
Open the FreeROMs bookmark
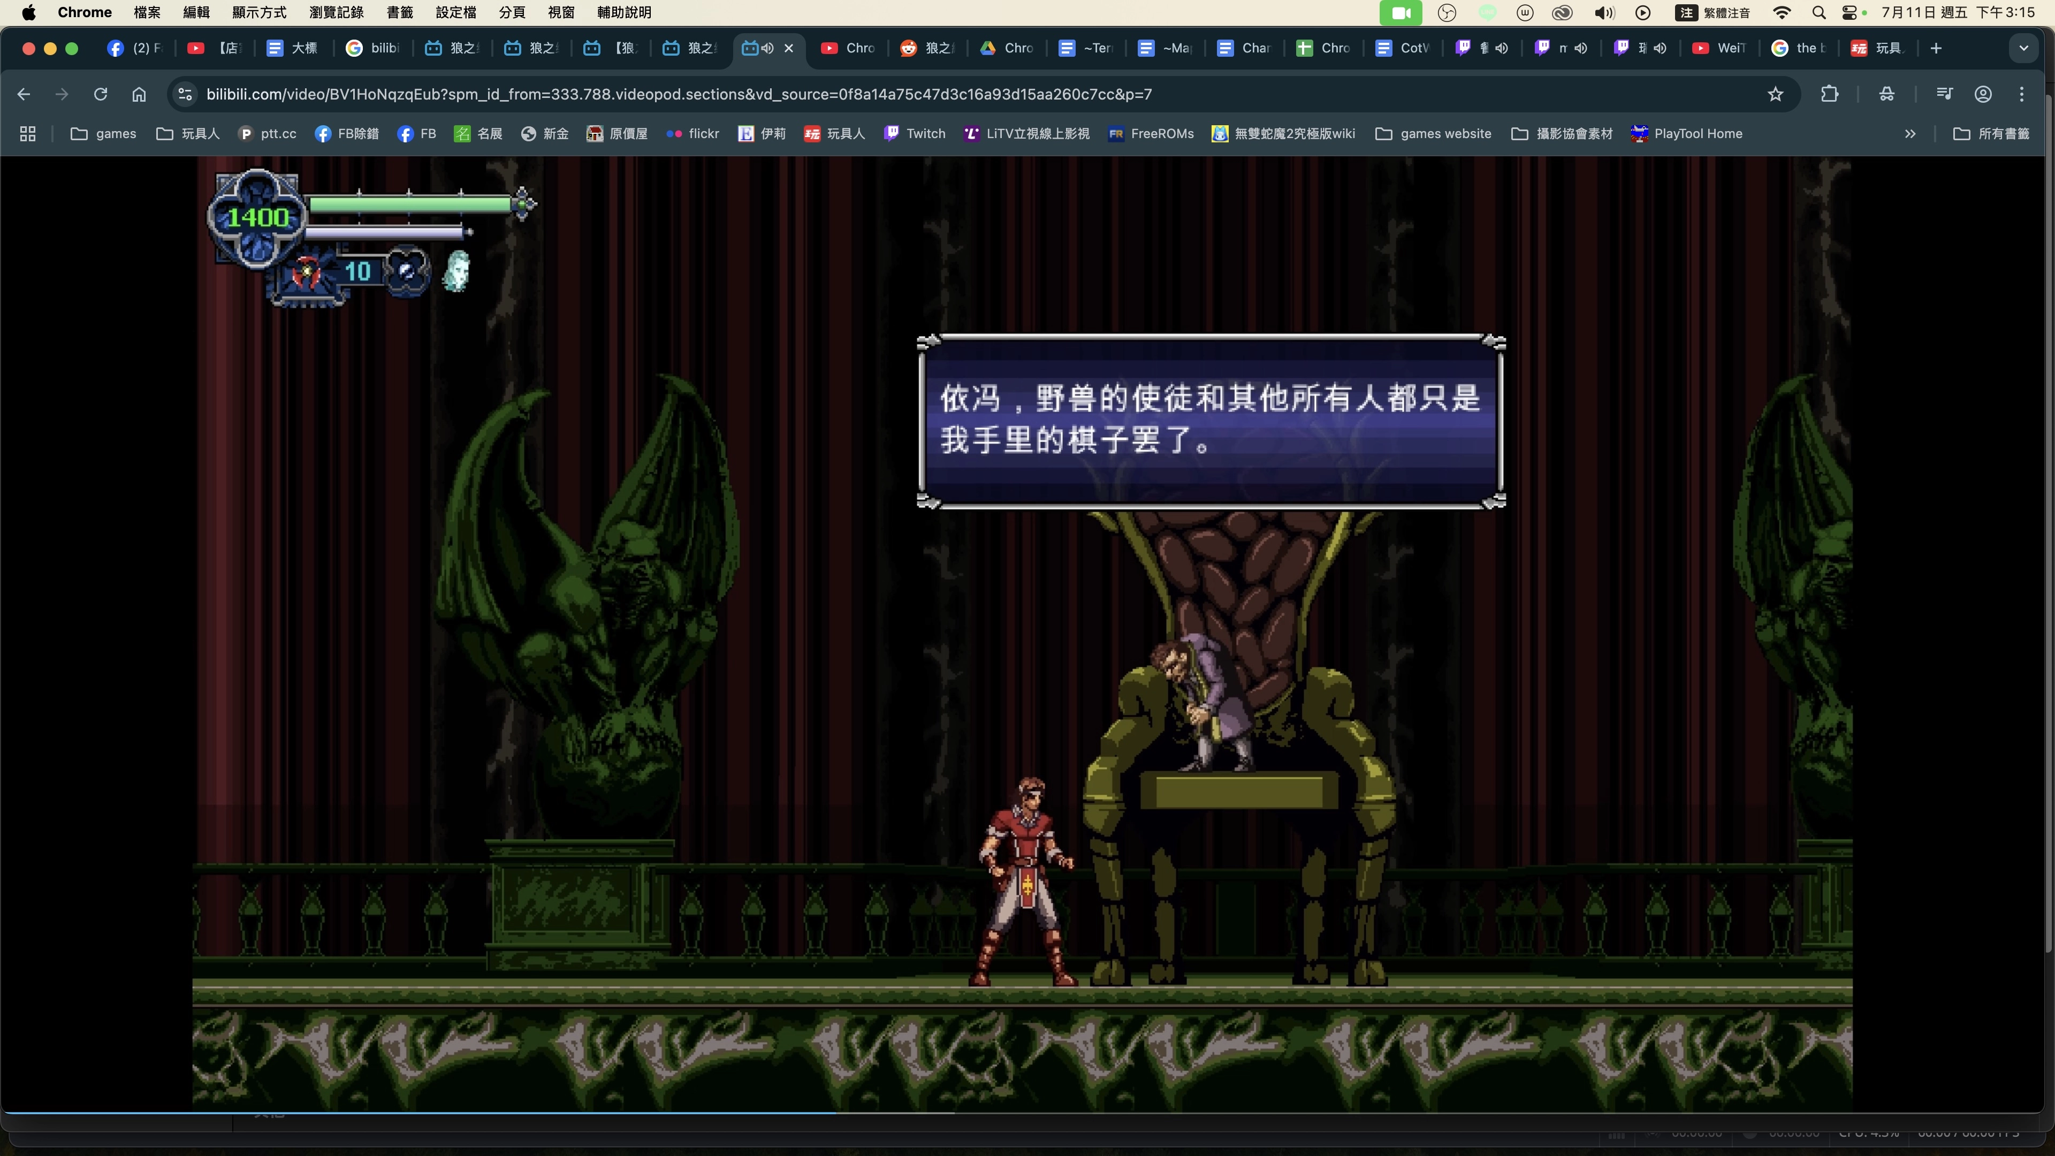(1151, 134)
